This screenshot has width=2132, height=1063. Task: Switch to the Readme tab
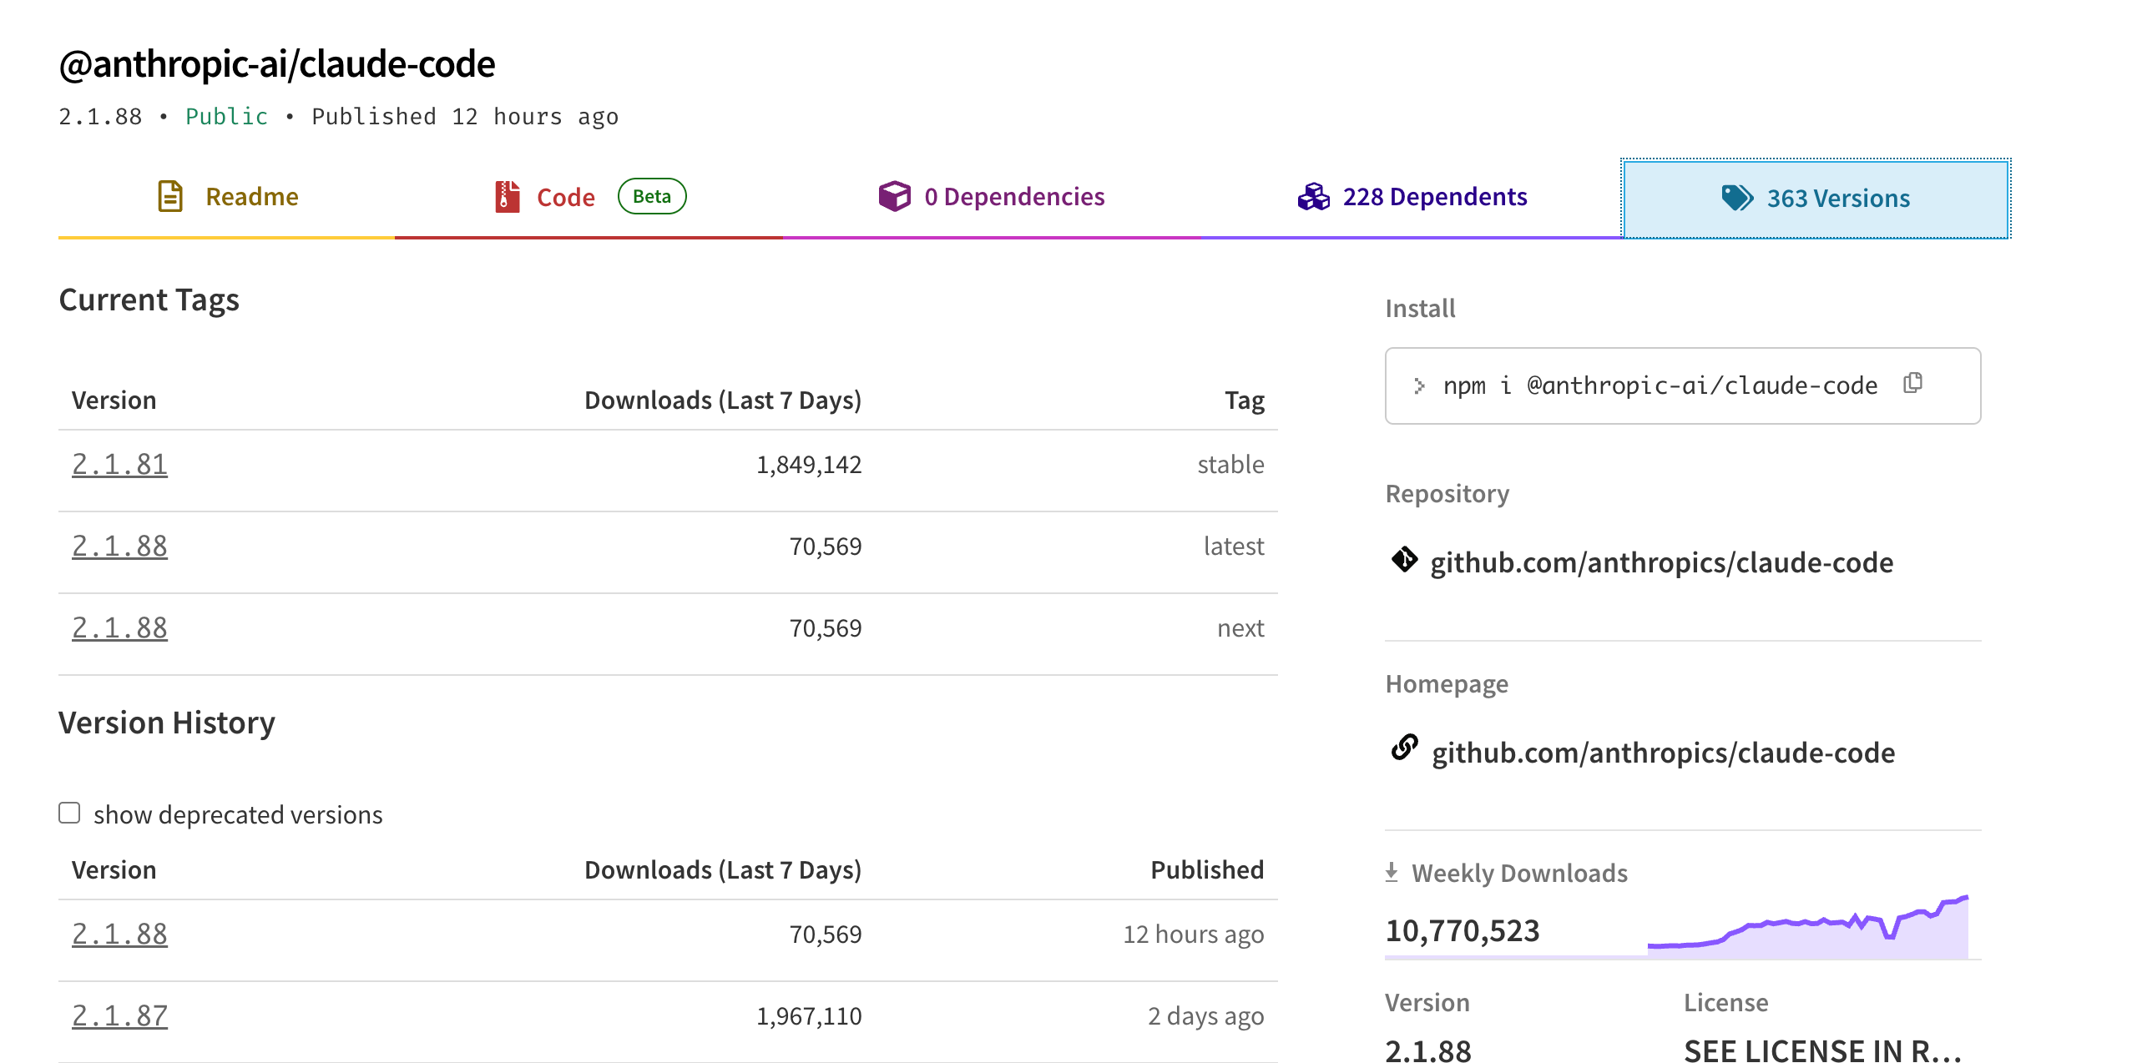pos(227,198)
